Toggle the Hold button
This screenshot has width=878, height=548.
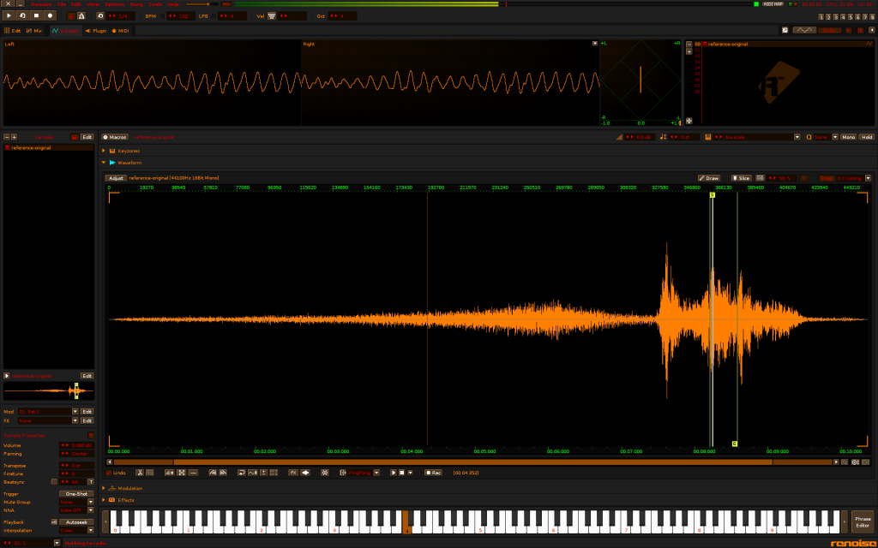pos(866,137)
